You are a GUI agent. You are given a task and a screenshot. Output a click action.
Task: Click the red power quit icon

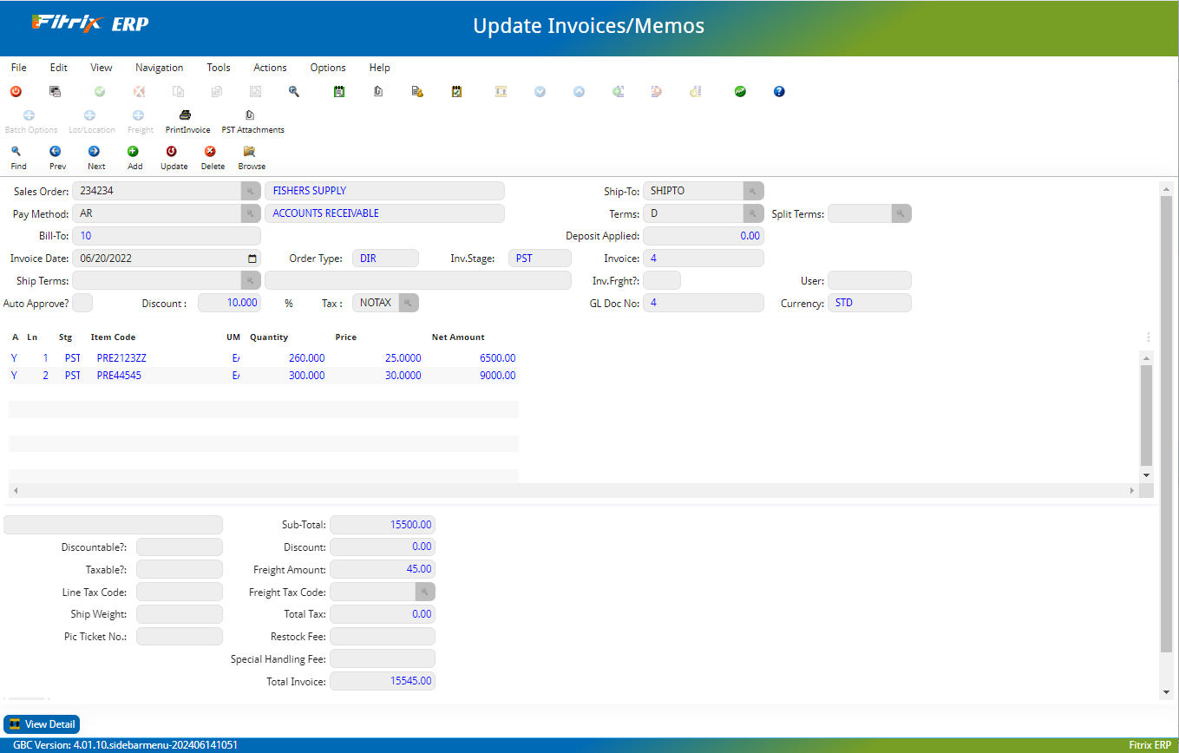tap(16, 91)
